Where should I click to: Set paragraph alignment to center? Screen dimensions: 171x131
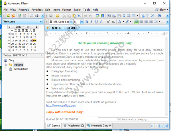(141, 22)
